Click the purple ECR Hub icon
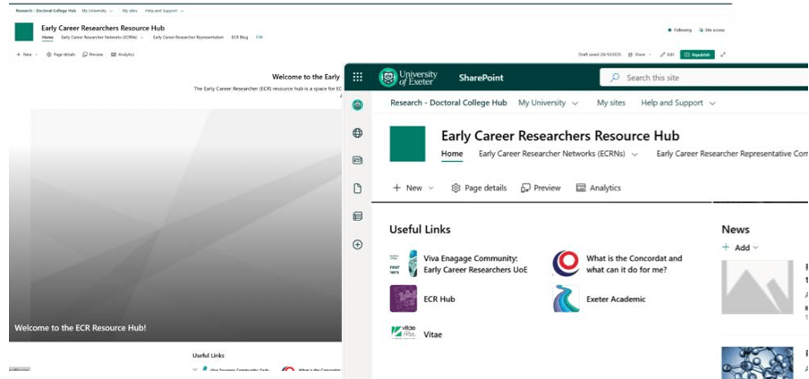Screen dimensions: 809x379 coord(404,299)
